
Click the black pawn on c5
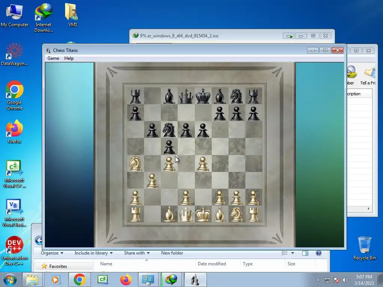pos(169,146)
